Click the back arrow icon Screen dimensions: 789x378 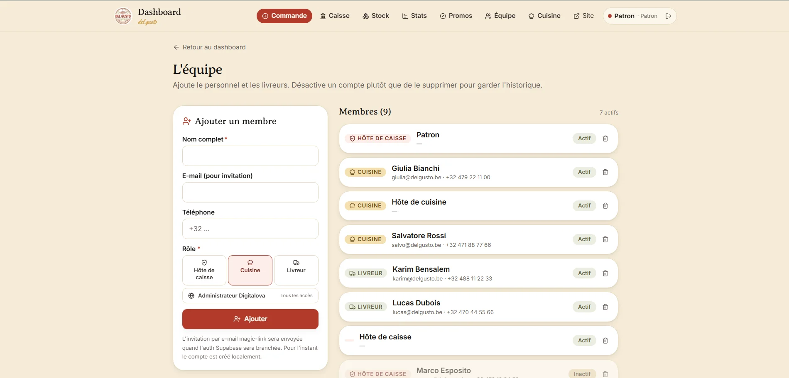[x=176, y=47]
